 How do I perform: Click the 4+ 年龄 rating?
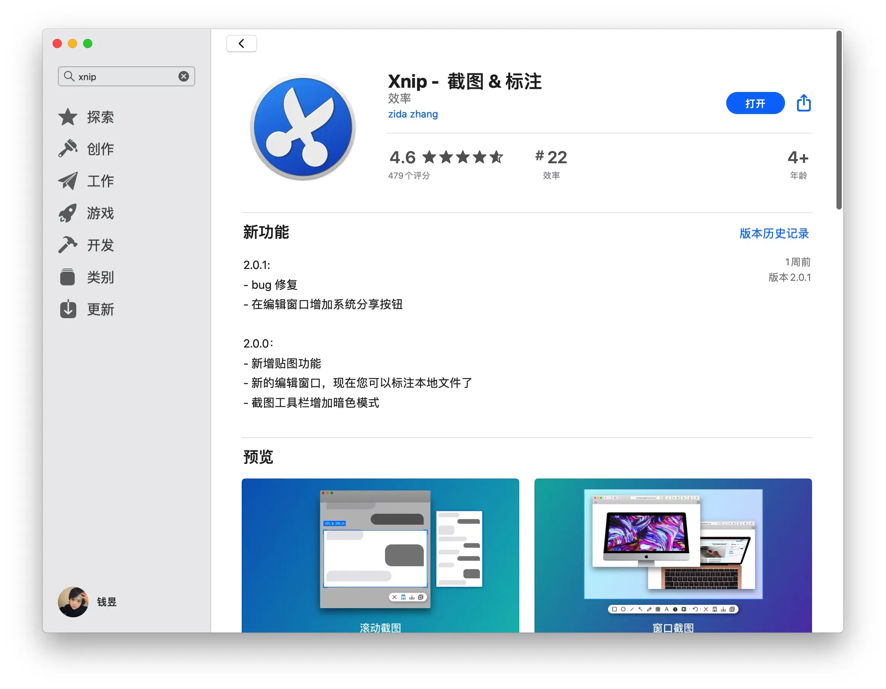(798, 164)
